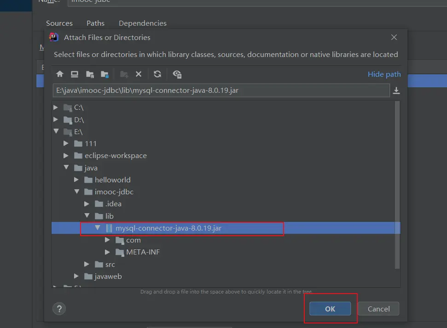Click the Delete (X) toolbar icon
The image size is (447, 328).
[138, 74]
